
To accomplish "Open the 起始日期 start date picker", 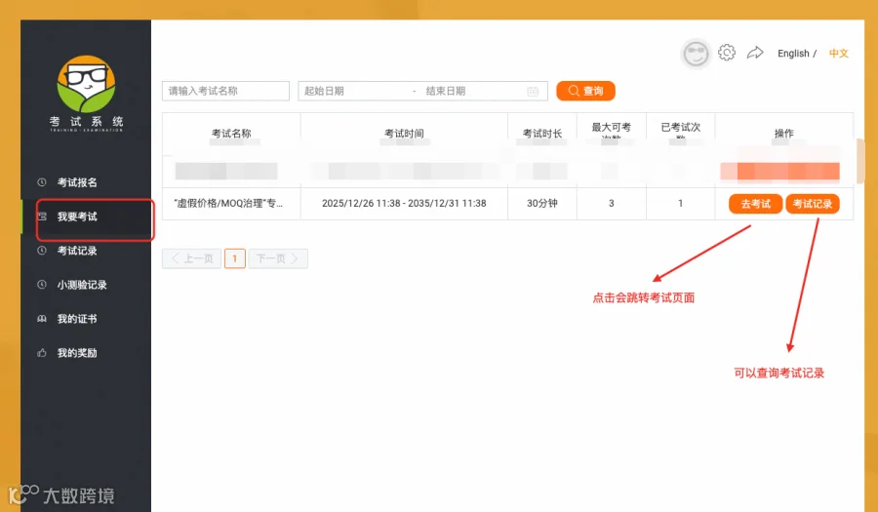I will point(355,92).
